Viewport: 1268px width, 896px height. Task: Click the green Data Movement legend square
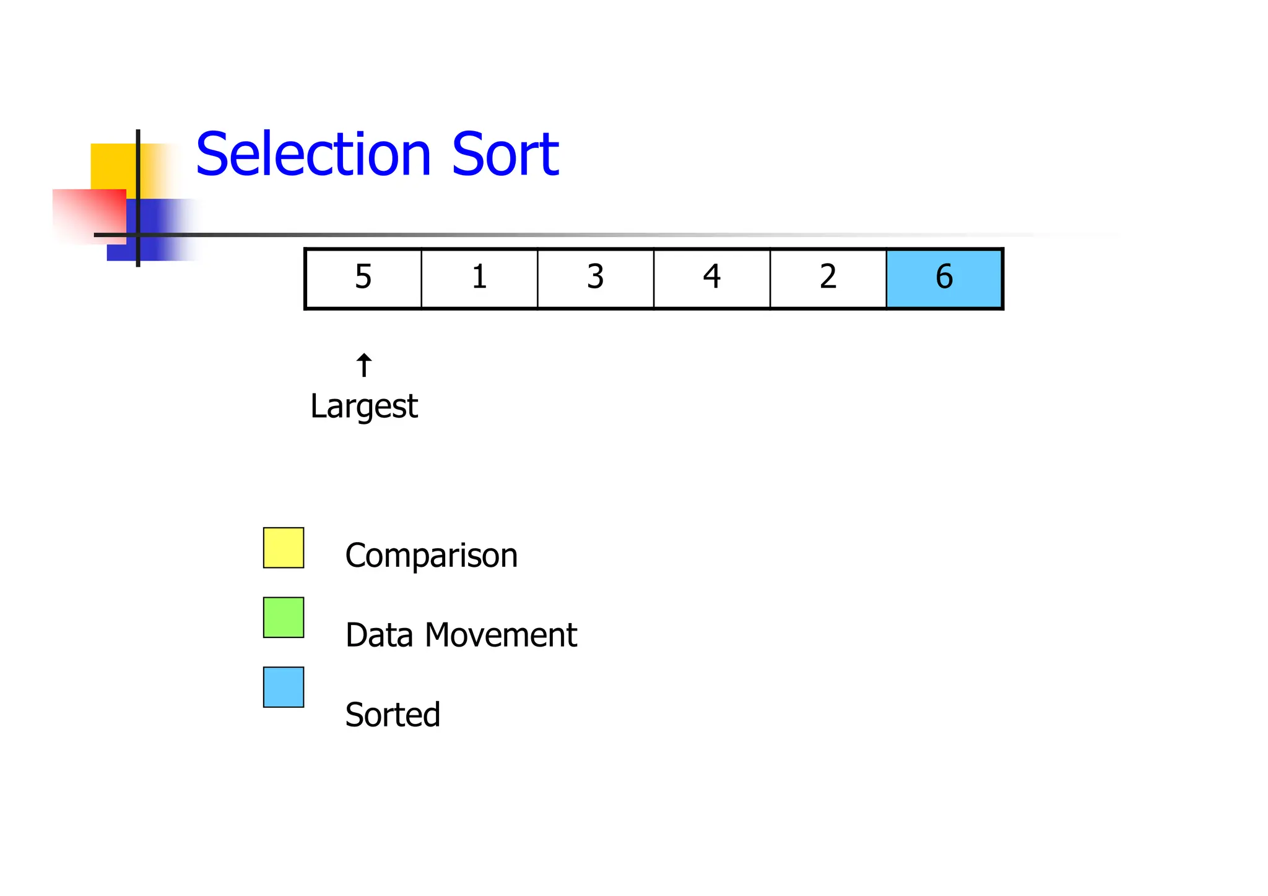click(x=284, y=617)
